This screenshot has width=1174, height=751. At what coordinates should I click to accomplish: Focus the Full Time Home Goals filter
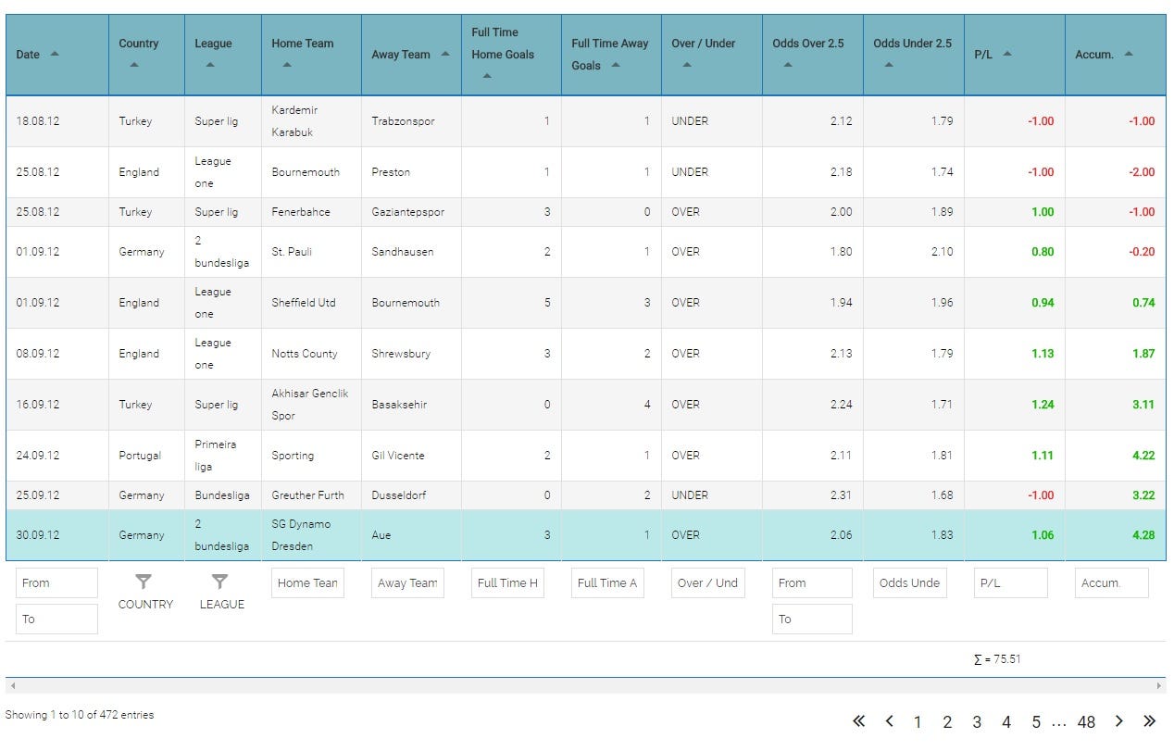pos(507,582)
